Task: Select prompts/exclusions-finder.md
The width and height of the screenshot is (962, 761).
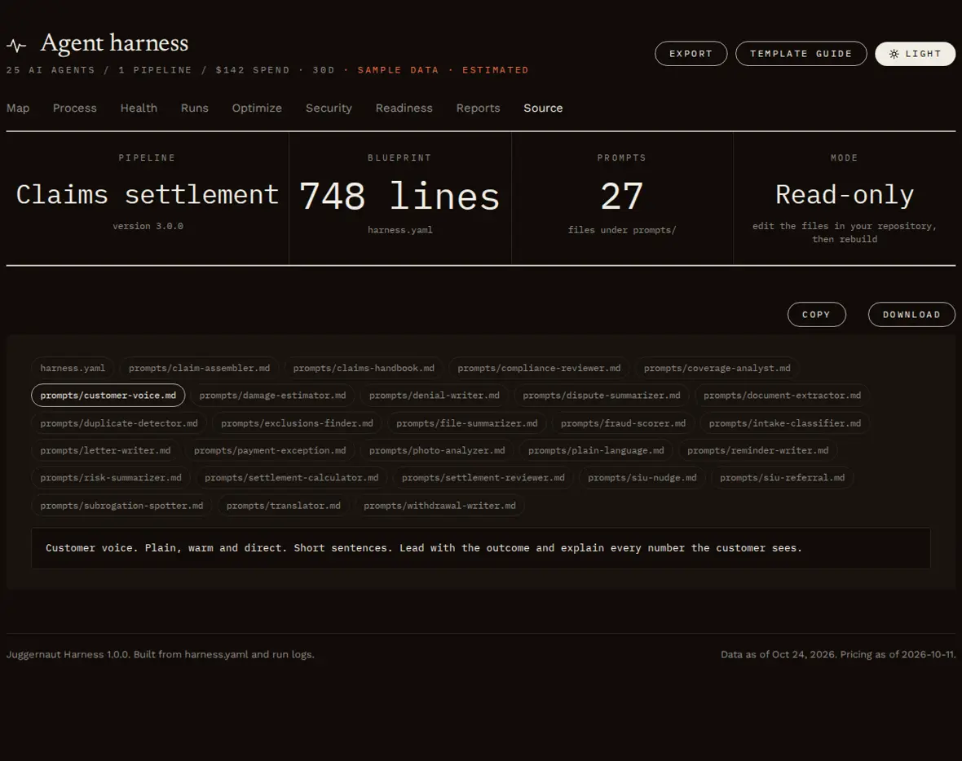Action: pos(297,423)
